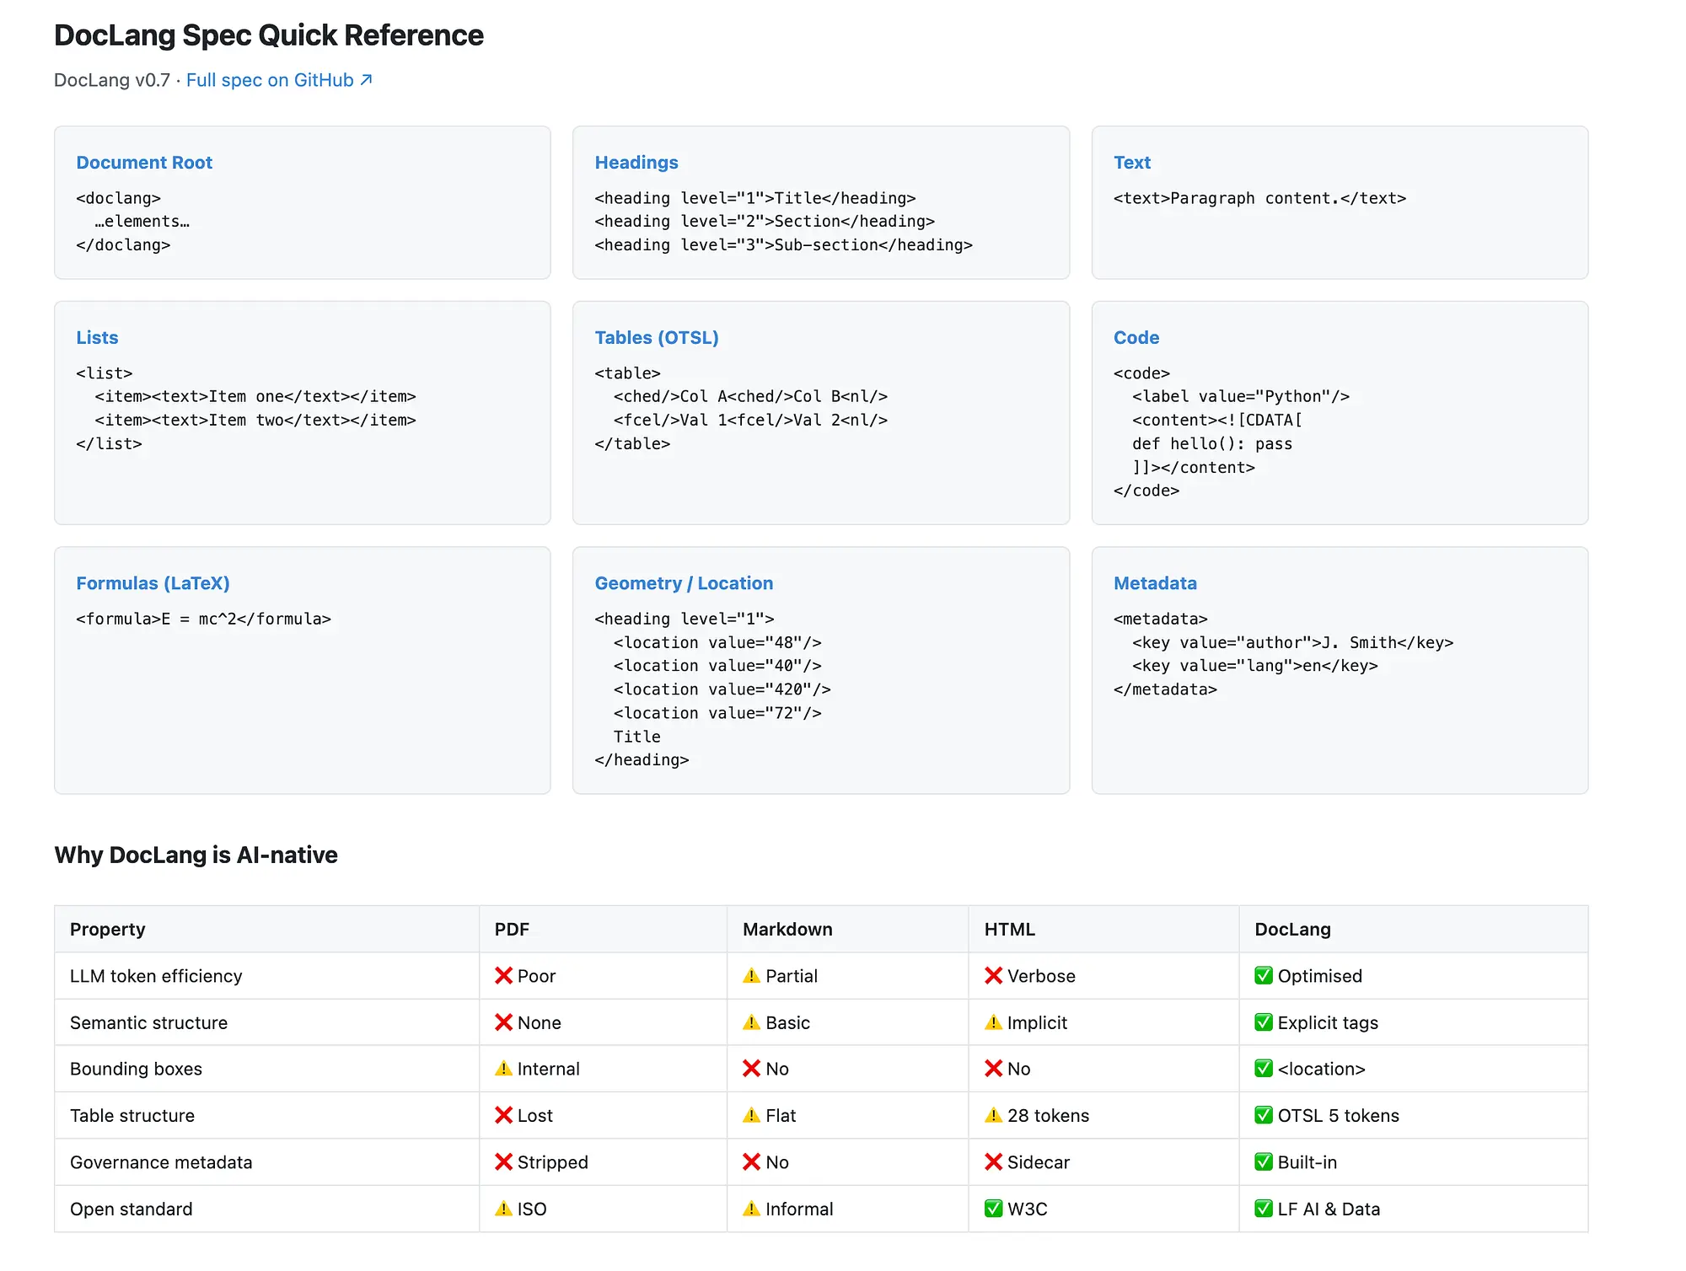Click the warning icon next to Informal
1686x1271 pixels.
point(751,1209)
